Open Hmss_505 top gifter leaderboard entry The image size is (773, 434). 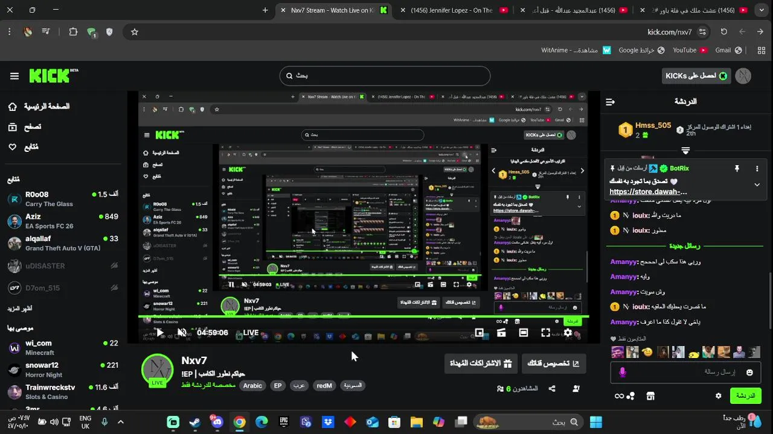pos(645,130)
